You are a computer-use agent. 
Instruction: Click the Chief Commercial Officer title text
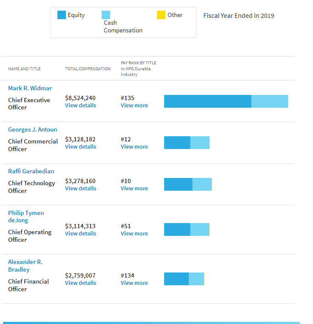point(33,145)
